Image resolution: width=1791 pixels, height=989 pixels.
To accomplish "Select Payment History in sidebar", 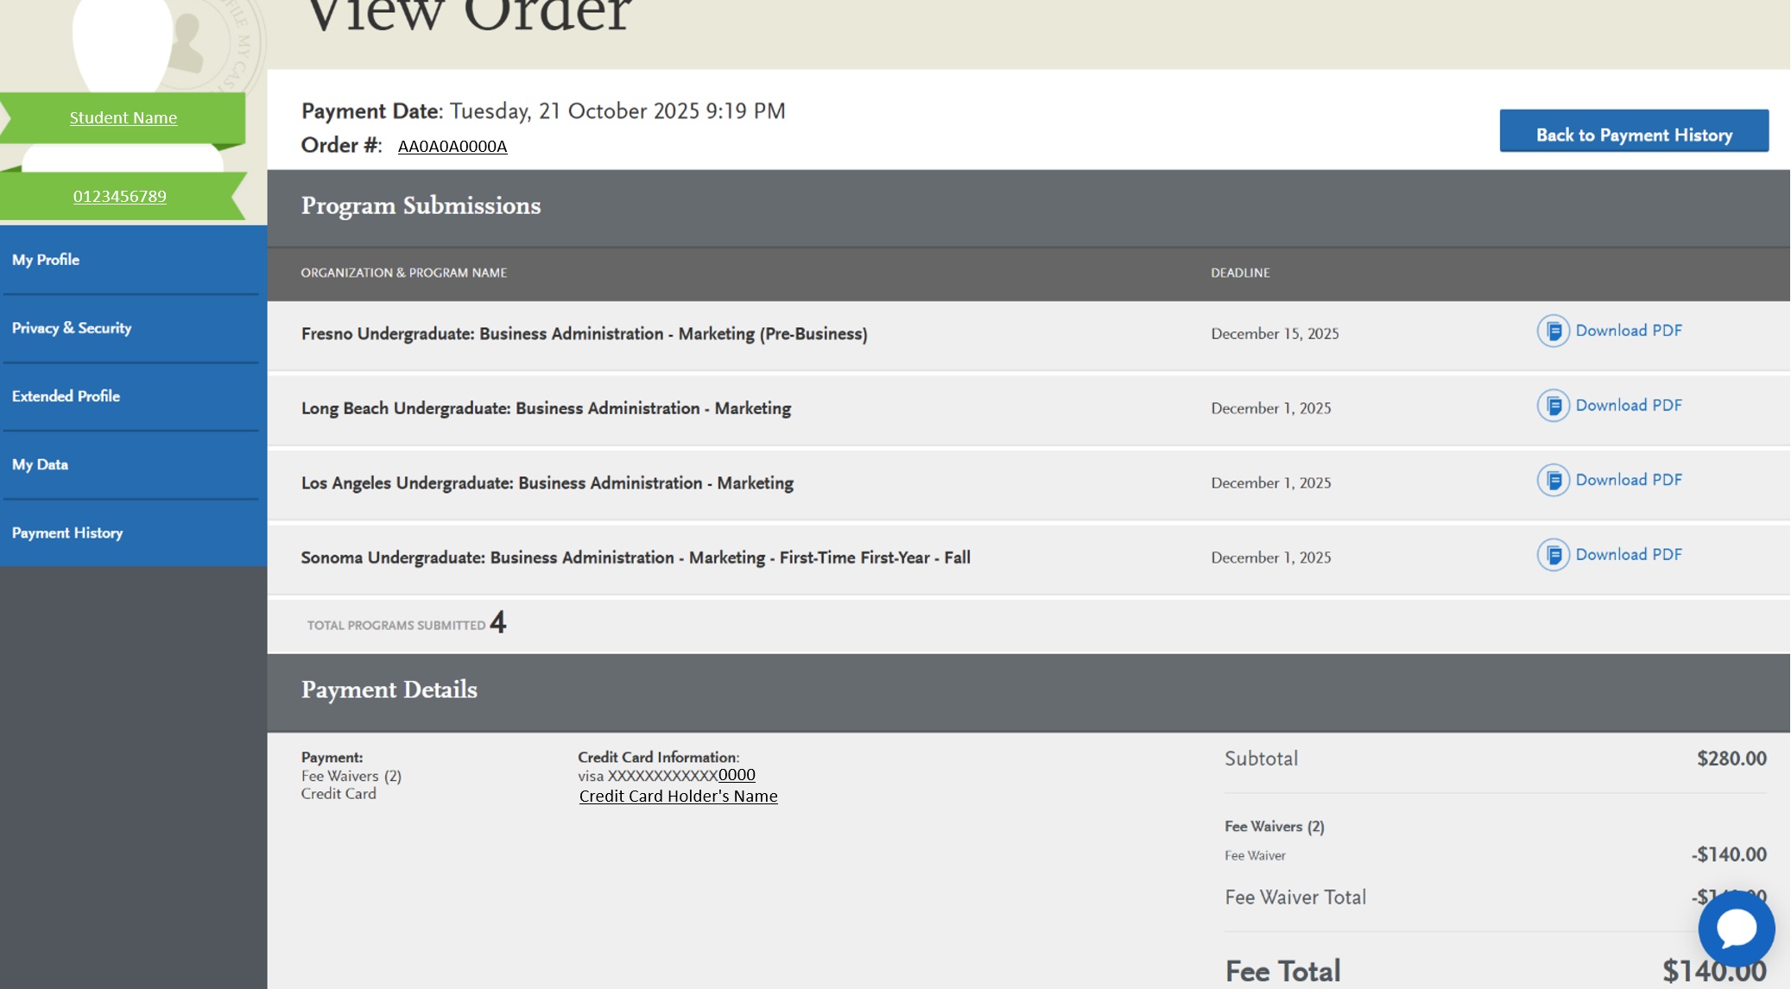I will point(67,532).
